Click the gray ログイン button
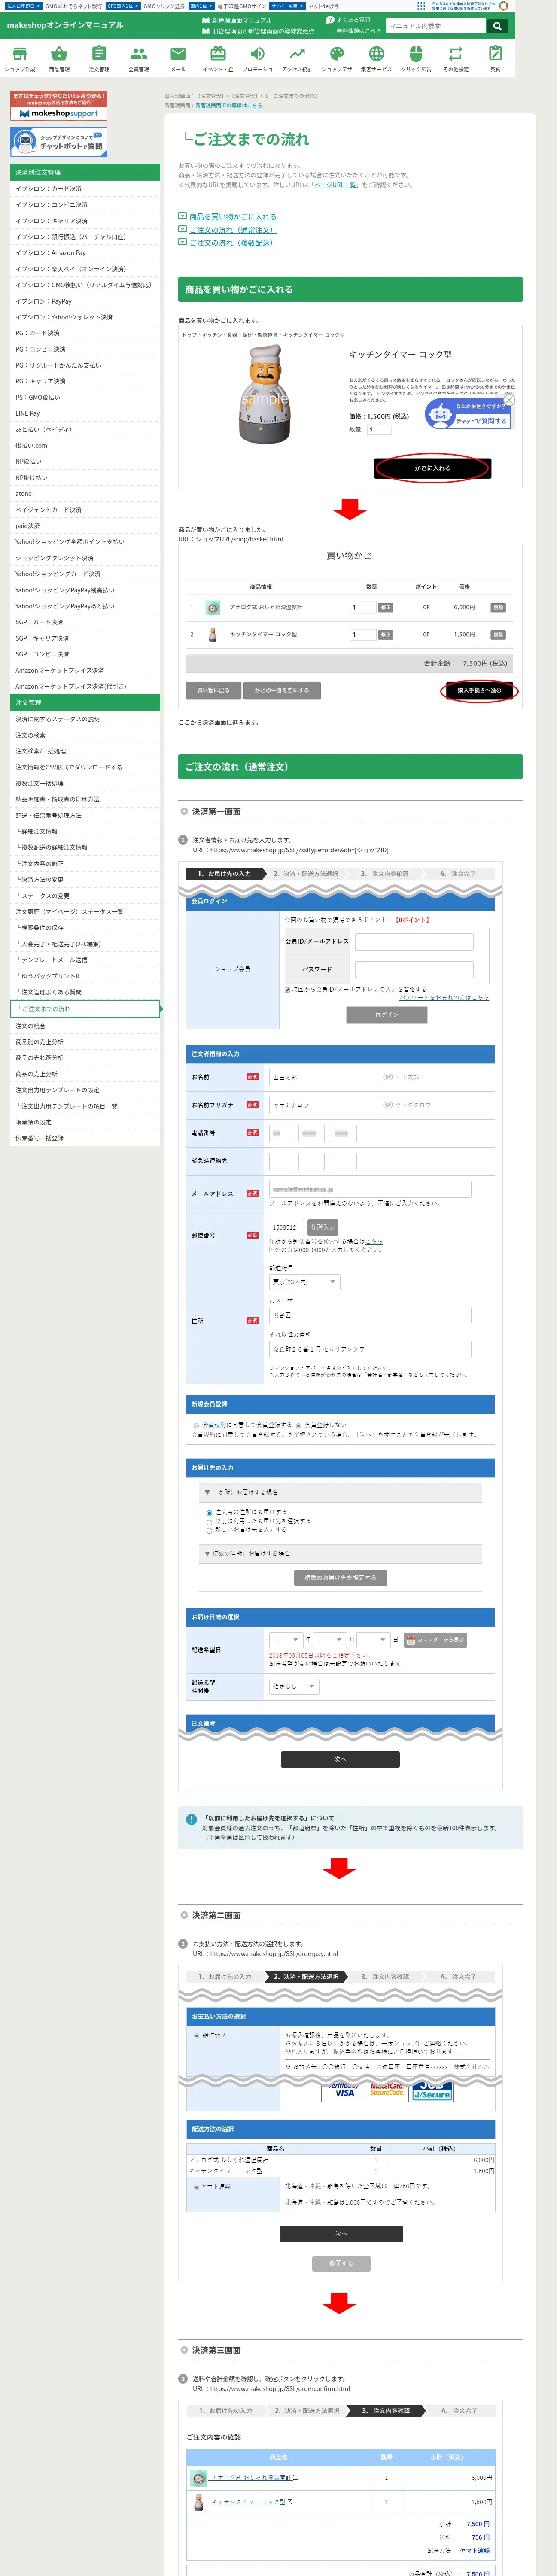Viewport: 557px width, 2576px height. pos(386,1015)
